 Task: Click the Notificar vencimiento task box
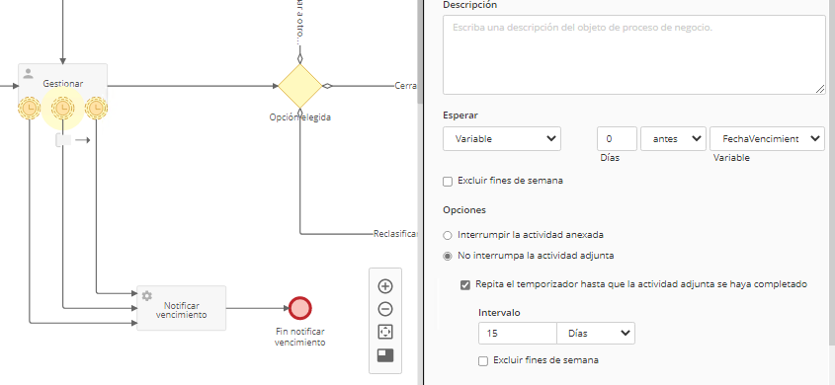pos(182,308)
